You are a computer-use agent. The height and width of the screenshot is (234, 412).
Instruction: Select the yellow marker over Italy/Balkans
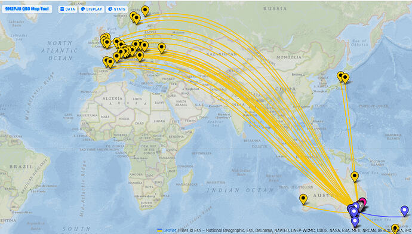click(x=140, y=56)
